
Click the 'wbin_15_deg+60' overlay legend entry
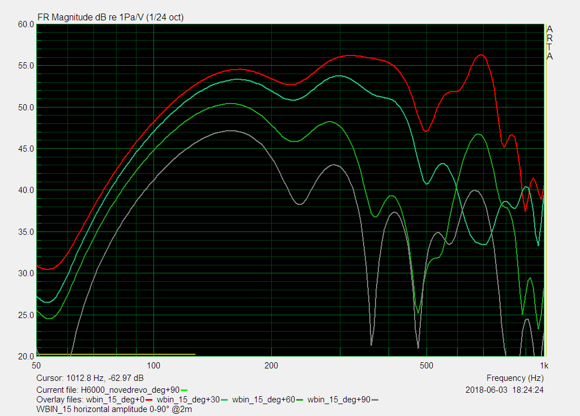tap(264, 400)
